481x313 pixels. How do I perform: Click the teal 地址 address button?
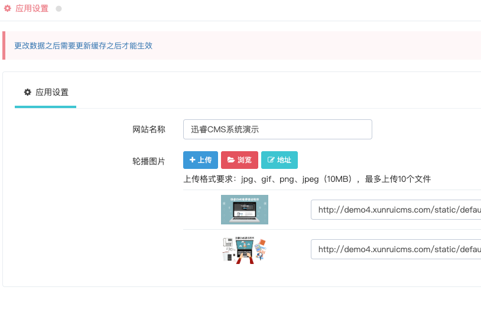pos(279,160)
